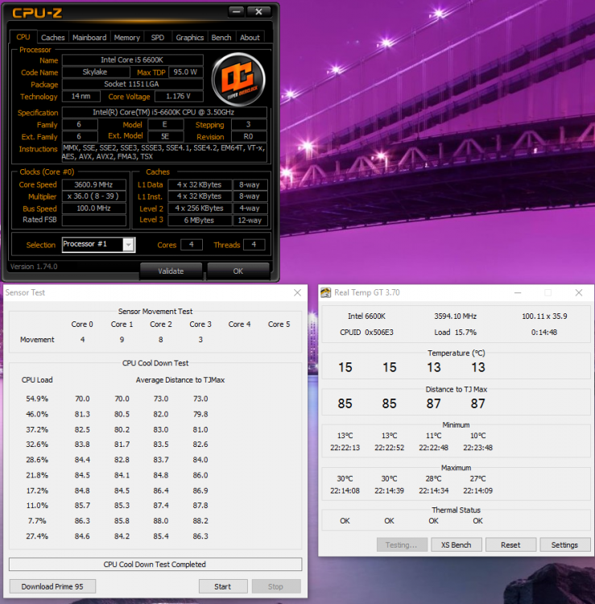This screenshot has width=595, height=604.
Task: Click the Socket 1151 LGA package value
Action: 133,84
